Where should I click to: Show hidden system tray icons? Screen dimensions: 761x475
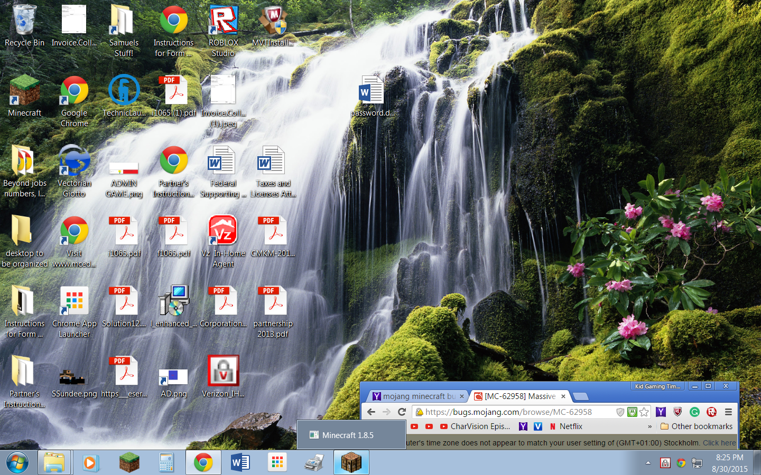tap(648, 463)
